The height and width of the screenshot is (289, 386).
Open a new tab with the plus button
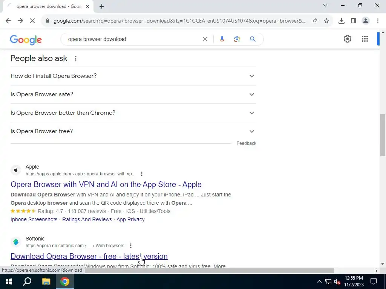(x=102, y=6)
